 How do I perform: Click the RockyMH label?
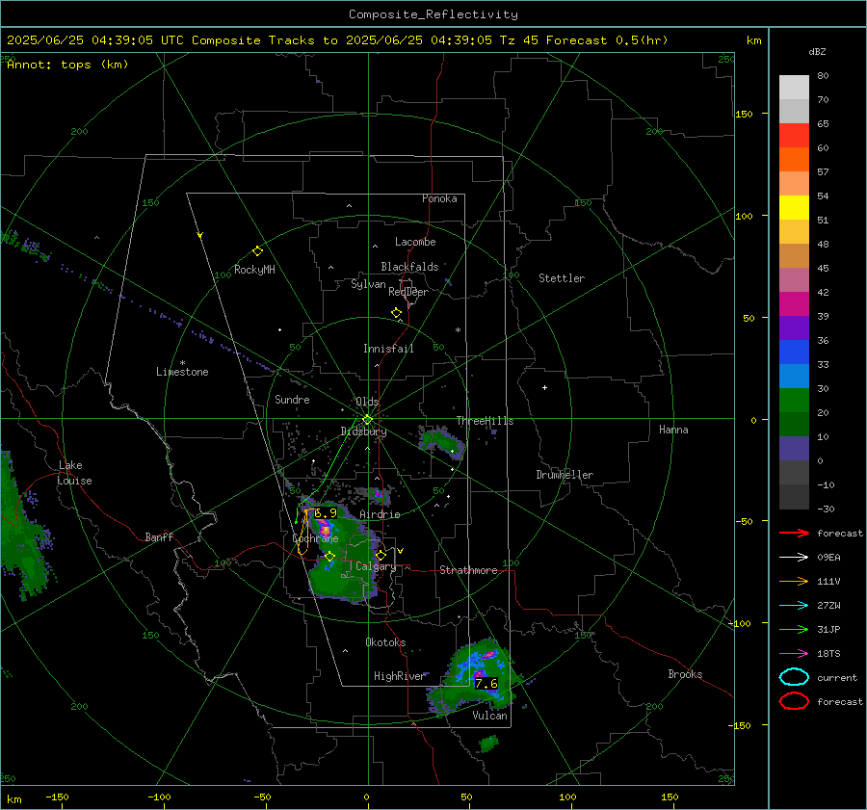[x=254, y=270]
